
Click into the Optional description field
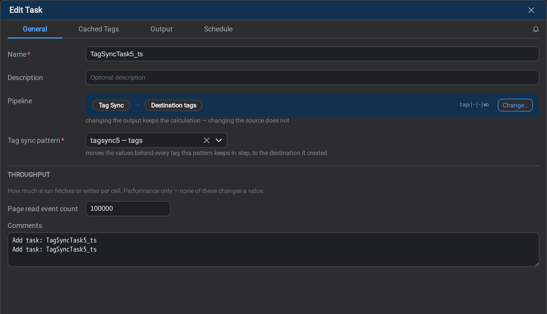pos(312,77)
